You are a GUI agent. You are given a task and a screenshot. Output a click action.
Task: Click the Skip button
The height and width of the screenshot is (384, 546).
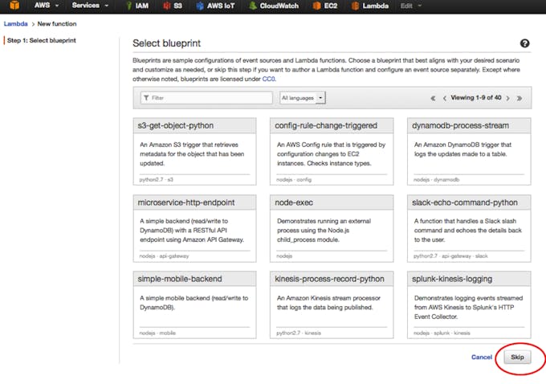517,357
